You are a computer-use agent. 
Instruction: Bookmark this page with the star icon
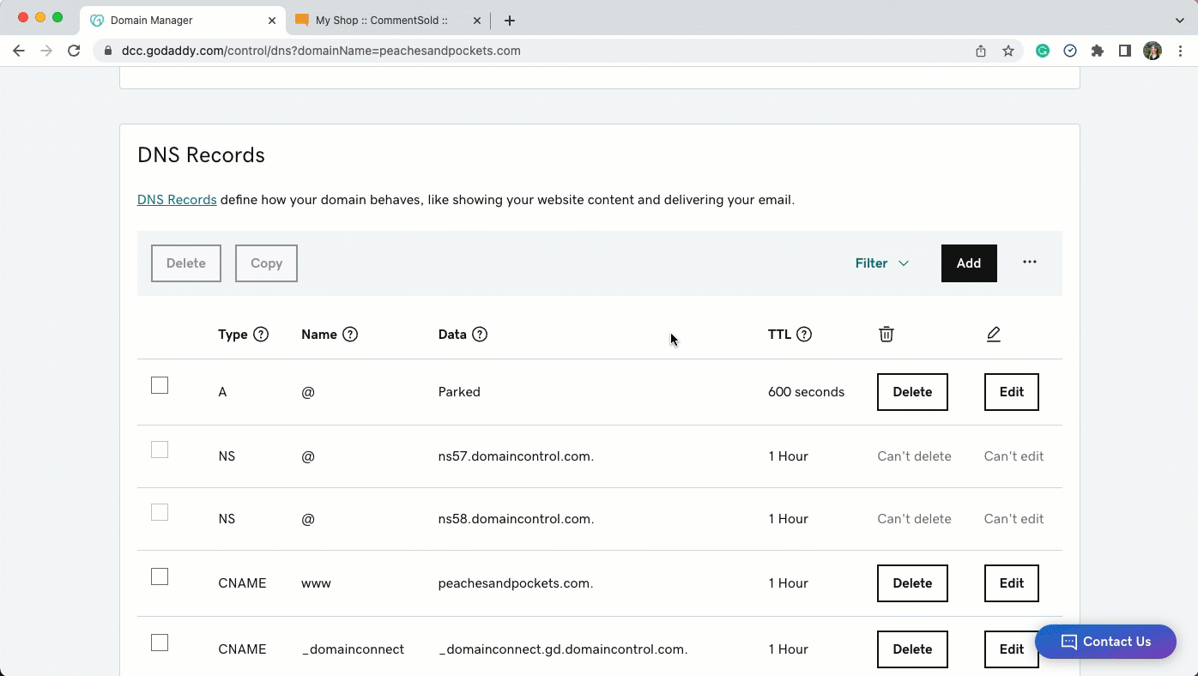pos(1008,51)
